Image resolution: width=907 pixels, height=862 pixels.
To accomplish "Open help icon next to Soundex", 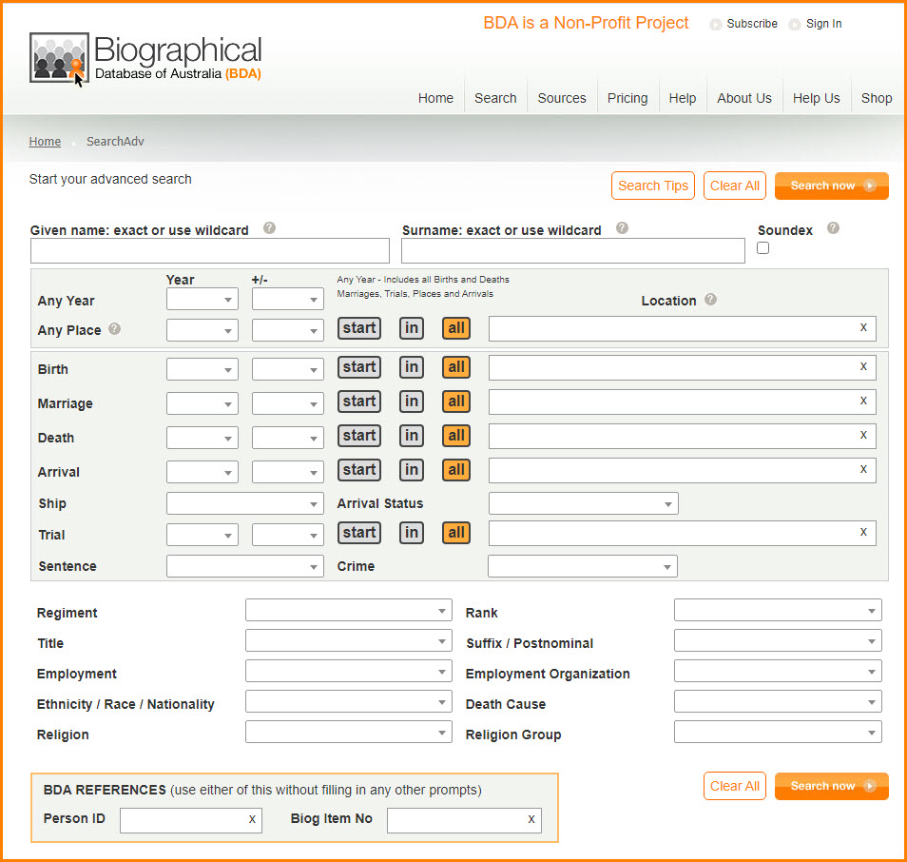I will [833, 228].
